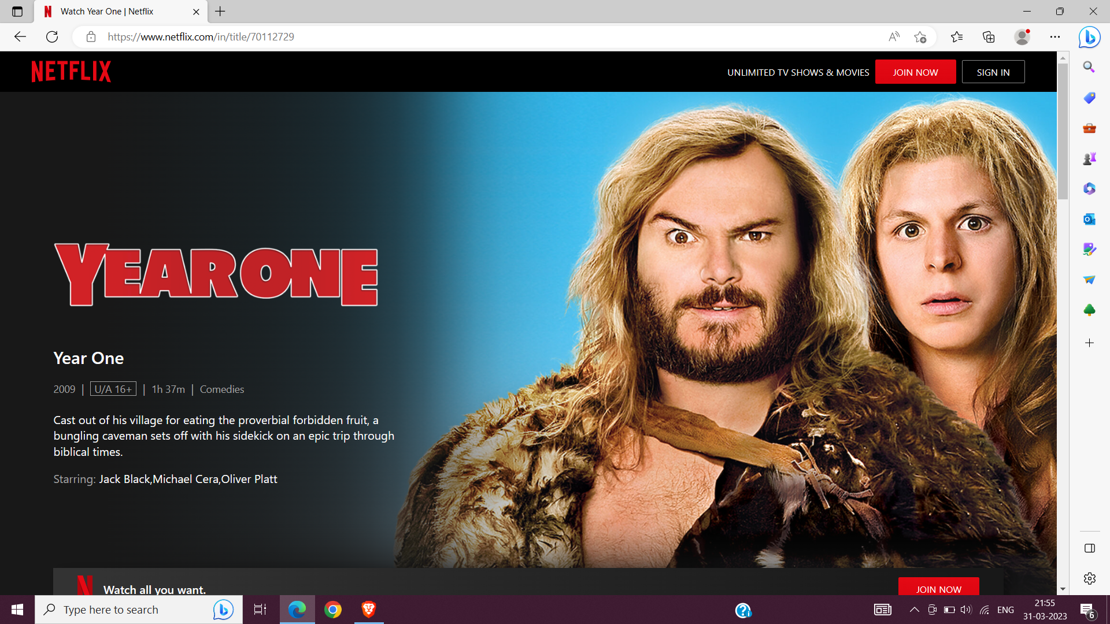Viewport: 1110px width, 624px height.
Task: Open volume control in tray
Action: (x=966, y=610)
